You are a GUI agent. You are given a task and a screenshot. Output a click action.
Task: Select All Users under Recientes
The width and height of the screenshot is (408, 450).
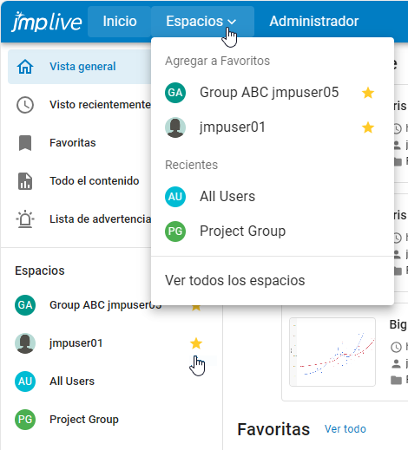click(273, 197)
